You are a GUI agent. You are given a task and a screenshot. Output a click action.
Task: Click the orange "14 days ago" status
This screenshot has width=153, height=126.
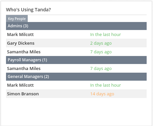point(102,94)
